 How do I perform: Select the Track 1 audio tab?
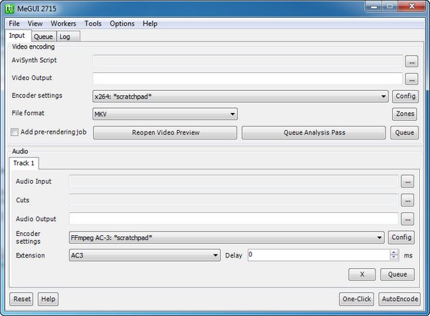(x=24, y=163)
